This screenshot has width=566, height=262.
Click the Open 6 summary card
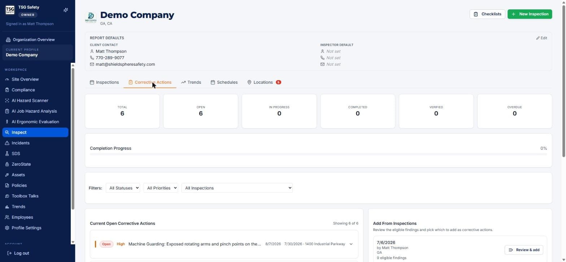click(201, 111)
